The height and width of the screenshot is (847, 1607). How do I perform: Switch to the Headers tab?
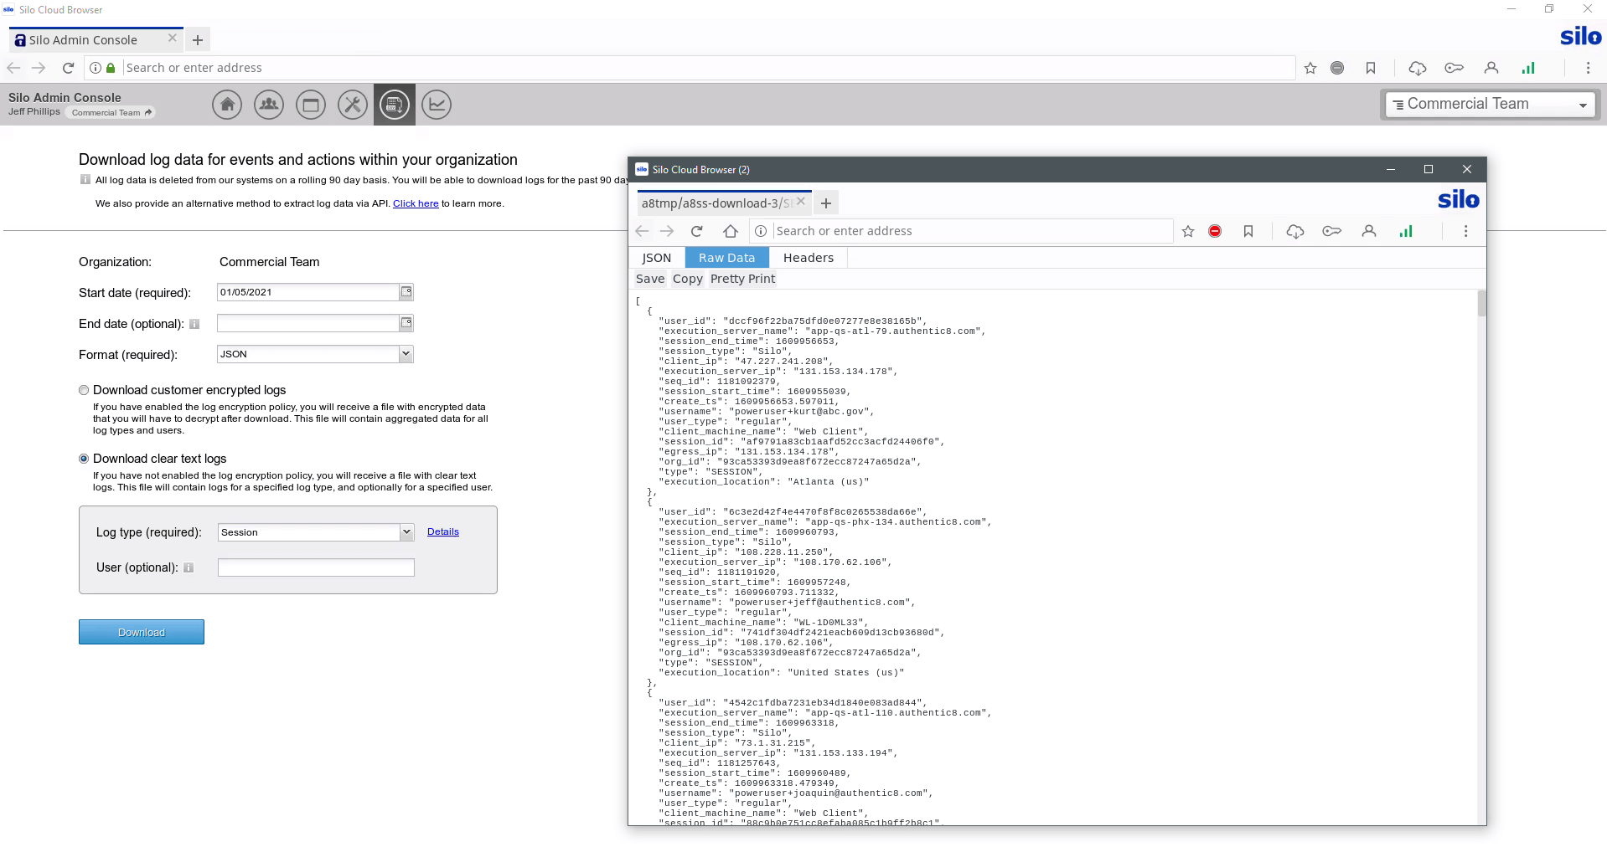[809, 258]
